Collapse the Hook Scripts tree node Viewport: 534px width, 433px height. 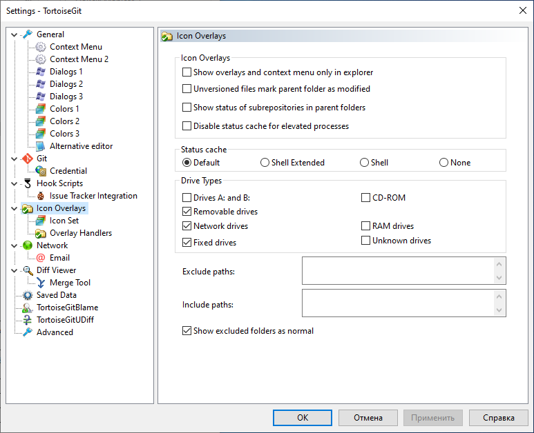coord(15,183)
